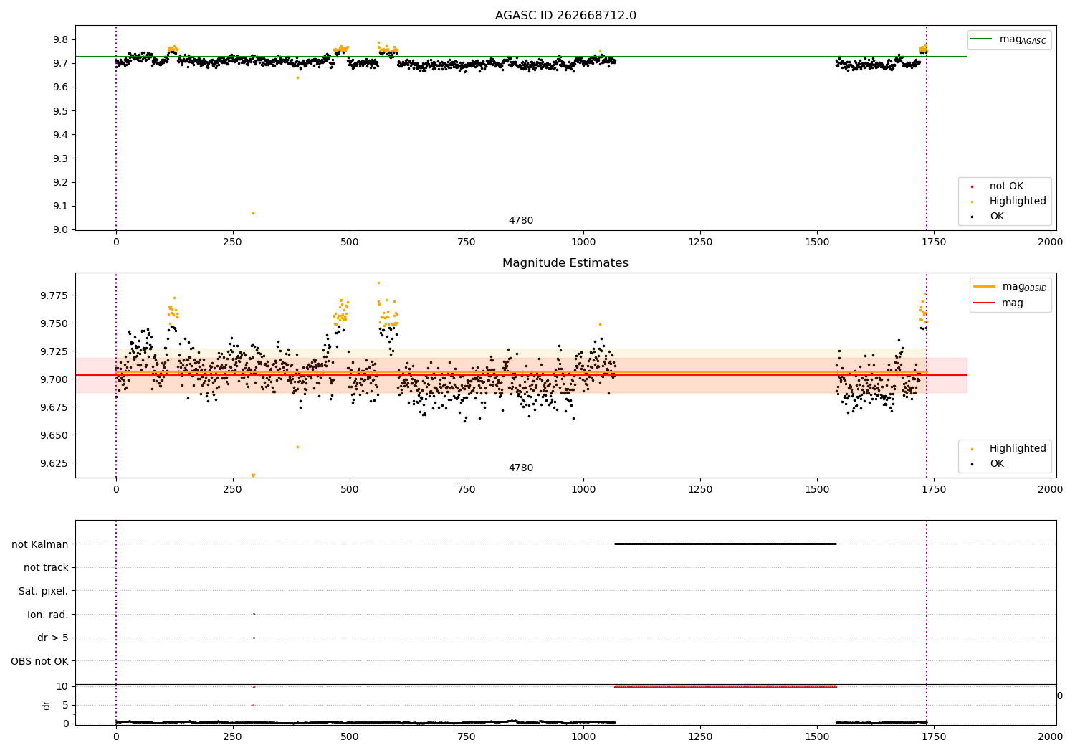1075x753 pixels.
Task: Select the mag OBSID legend entry
Action: 1010,287
